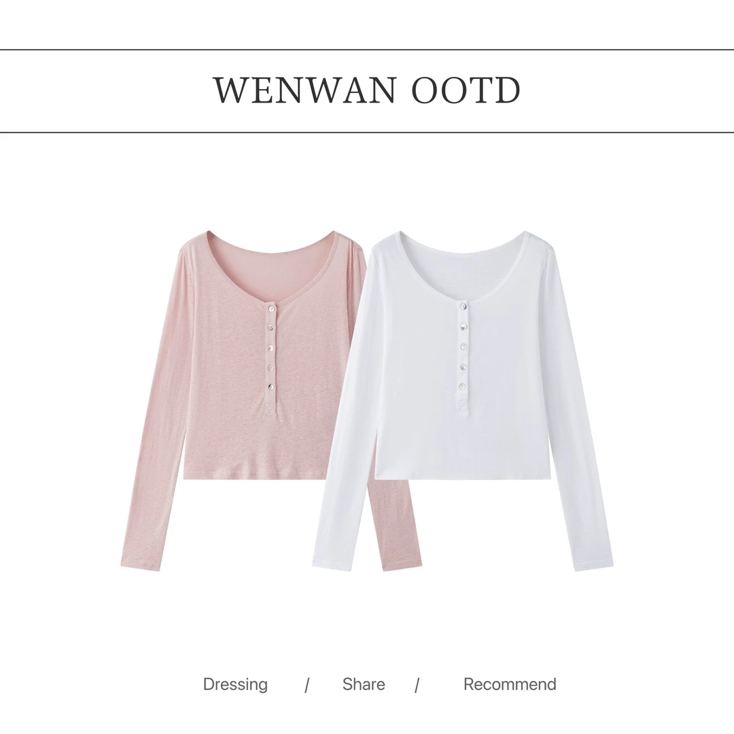Click the slash between Share and Recommend
Viewport: 734px width, 734px height.
(x=417, y=686)
